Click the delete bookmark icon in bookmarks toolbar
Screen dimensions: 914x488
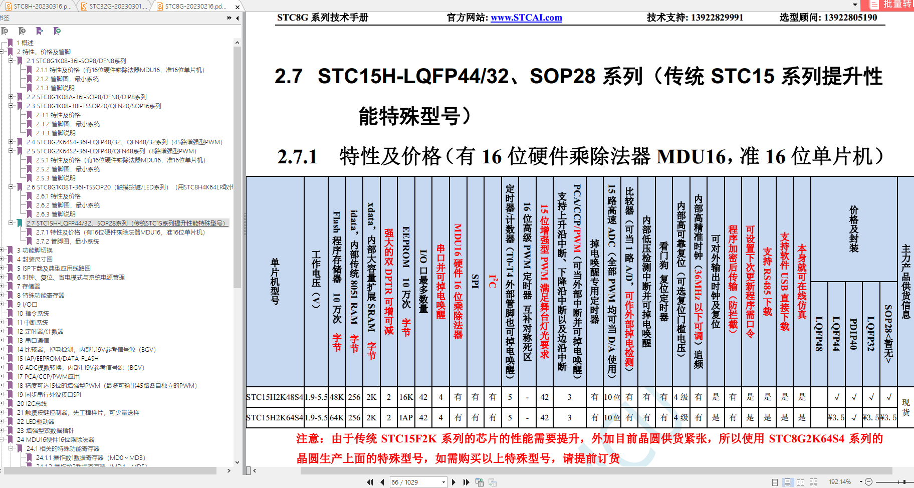click(5, 31)
